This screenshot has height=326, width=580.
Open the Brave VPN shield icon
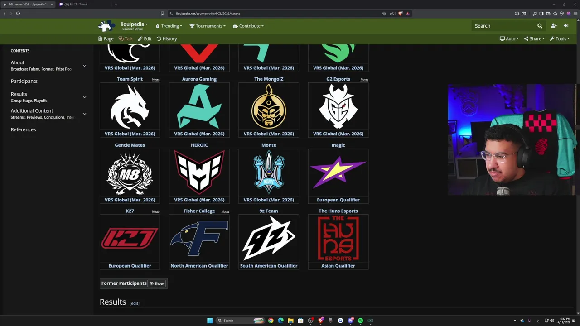click(562, 14)
